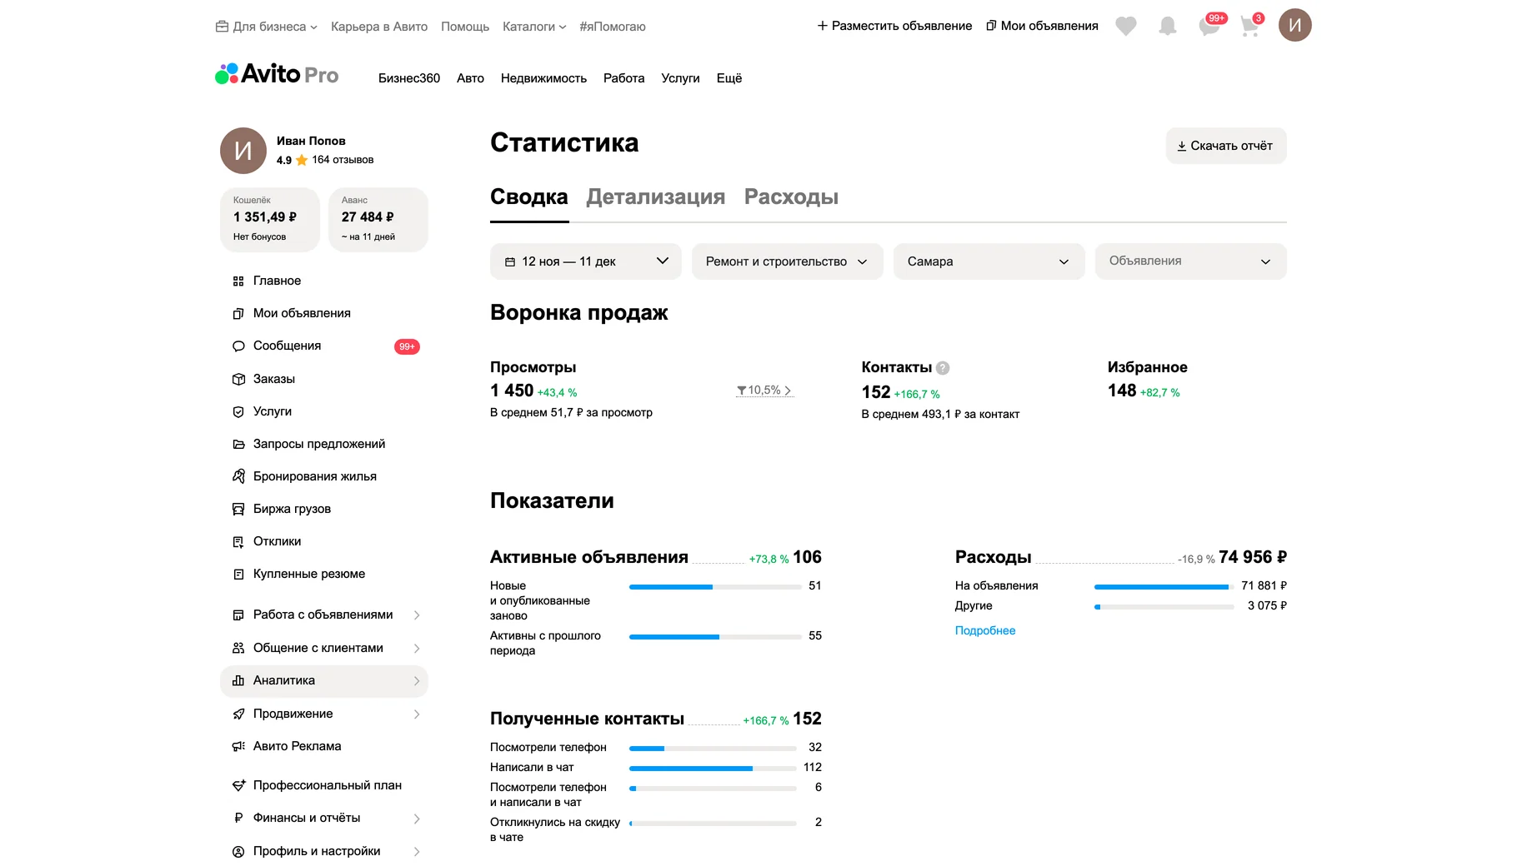Click the conversion funnel 10,5% indicator
The width and height of the screenshot is (1527, 866).
point(764,391)
